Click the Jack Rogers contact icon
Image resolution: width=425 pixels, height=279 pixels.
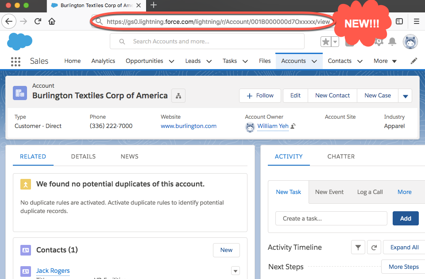coord(26,271)
